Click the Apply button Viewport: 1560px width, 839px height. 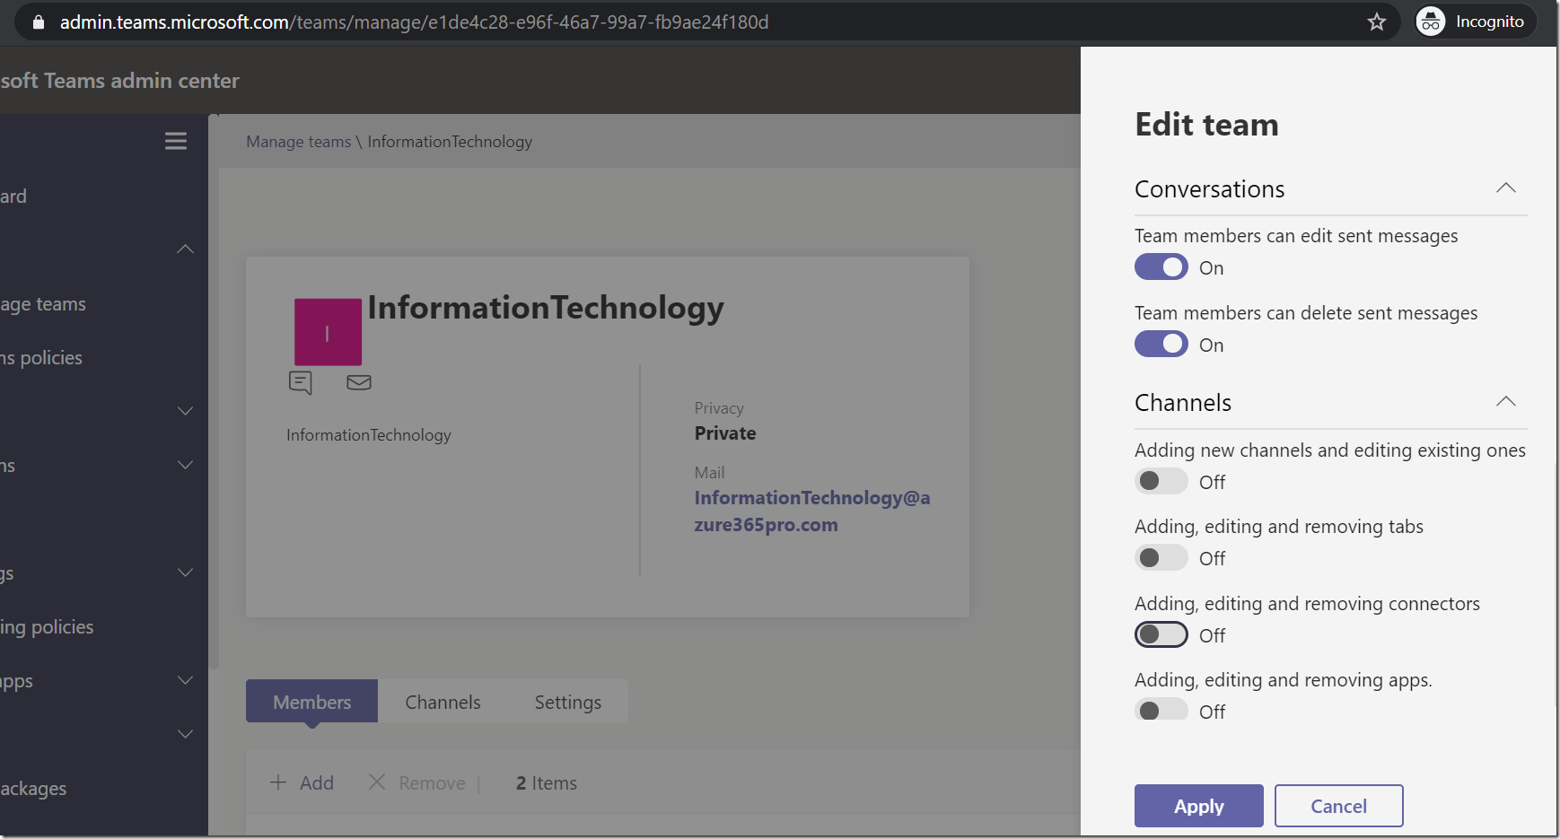coord(1198,806)
